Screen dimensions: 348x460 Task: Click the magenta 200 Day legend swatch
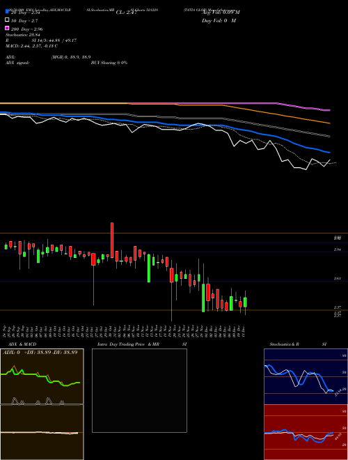point(7,28)
